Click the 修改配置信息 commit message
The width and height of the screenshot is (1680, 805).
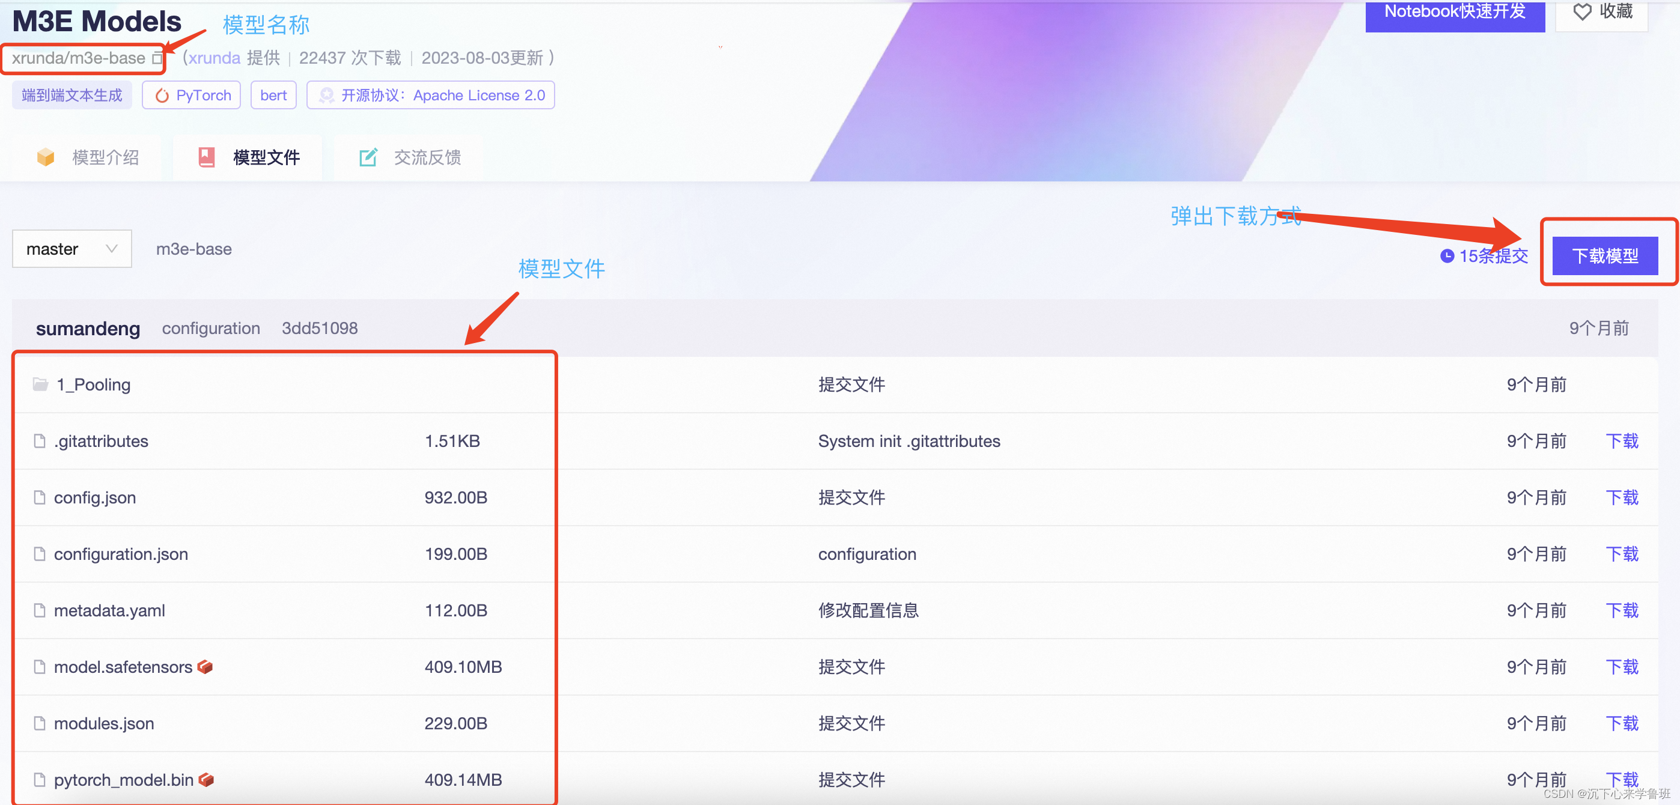[868, 610]
